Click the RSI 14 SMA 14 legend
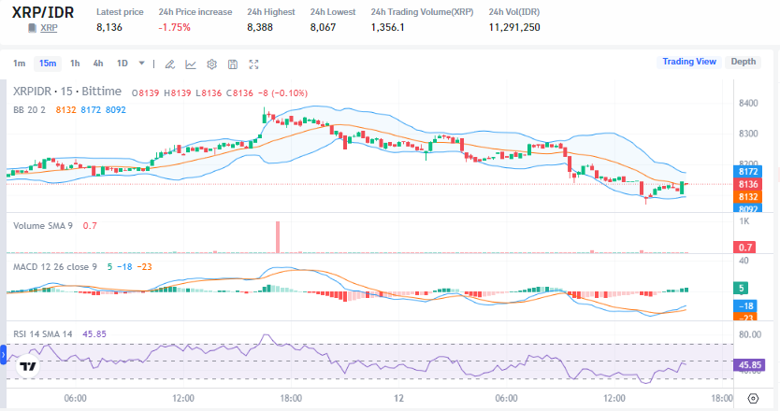This screenshot has height=411, width=780. coord(43,334)
